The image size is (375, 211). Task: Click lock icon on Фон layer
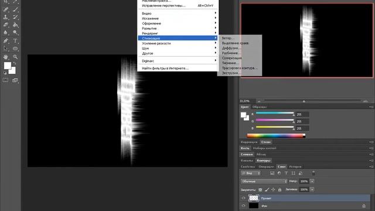(x=364, y=206)
